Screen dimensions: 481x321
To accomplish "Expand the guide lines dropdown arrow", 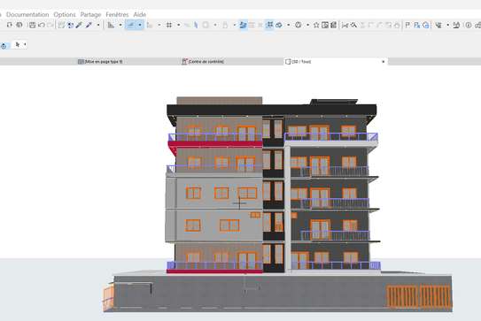I will 120,25.
